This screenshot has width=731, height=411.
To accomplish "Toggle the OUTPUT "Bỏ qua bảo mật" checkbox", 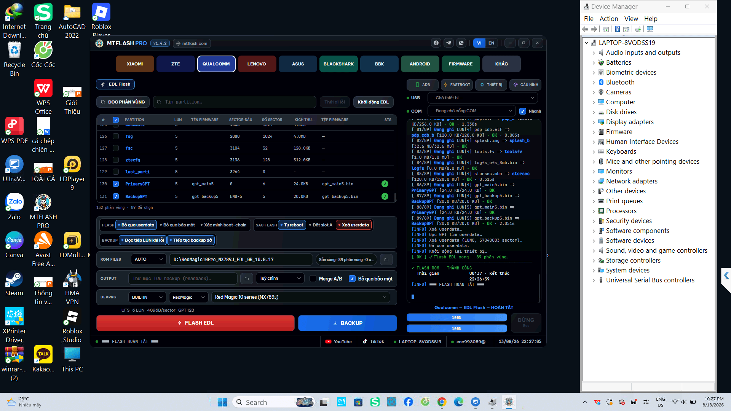I will click(x=352, y=279).
